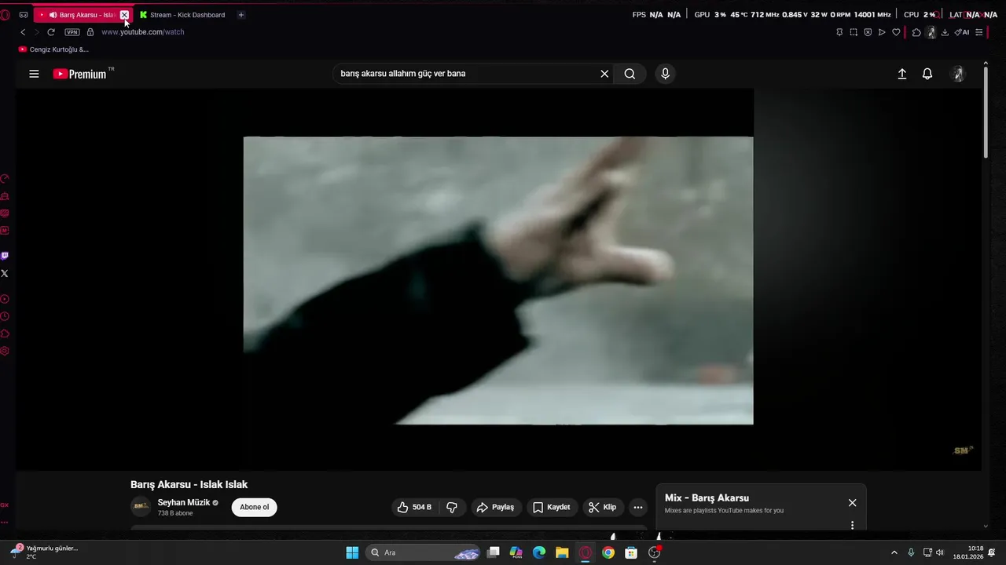Open File Explorer from taskbar
The height and width of the screenshot is (565, 1006).
pyautogui.click(x=562, y=552)
